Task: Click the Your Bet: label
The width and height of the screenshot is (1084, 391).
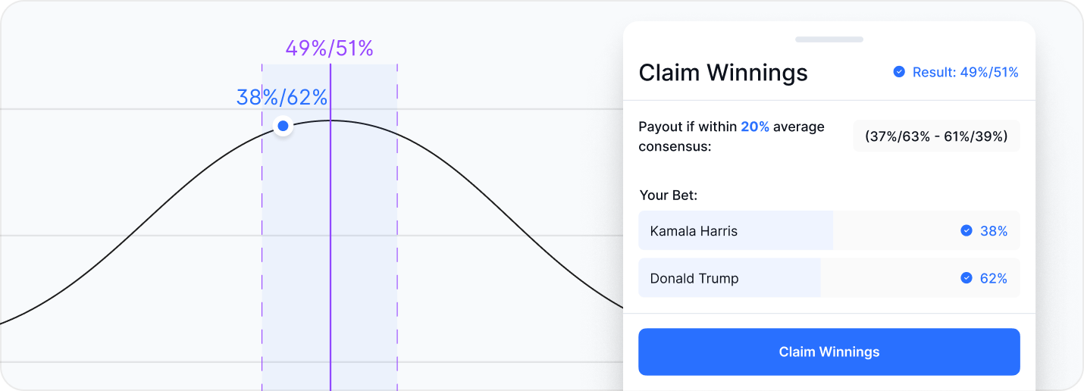Action: point(668,195)
